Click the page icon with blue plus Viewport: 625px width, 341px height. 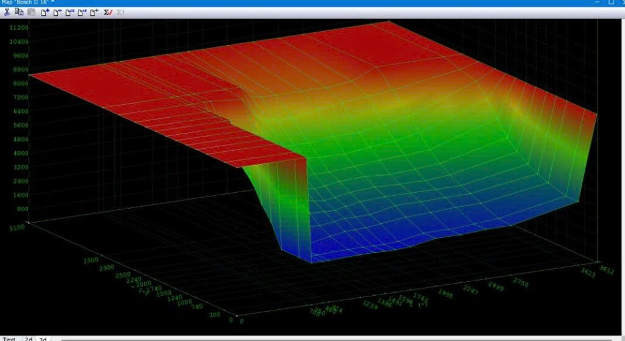coord(45,12)
